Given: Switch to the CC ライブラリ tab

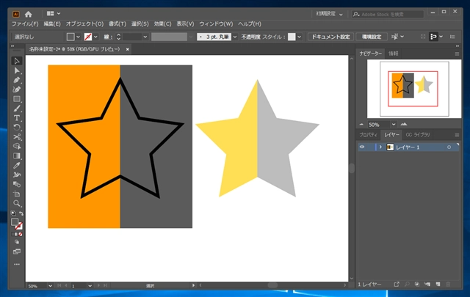Looking at the screenshot, I should point(418,135).
